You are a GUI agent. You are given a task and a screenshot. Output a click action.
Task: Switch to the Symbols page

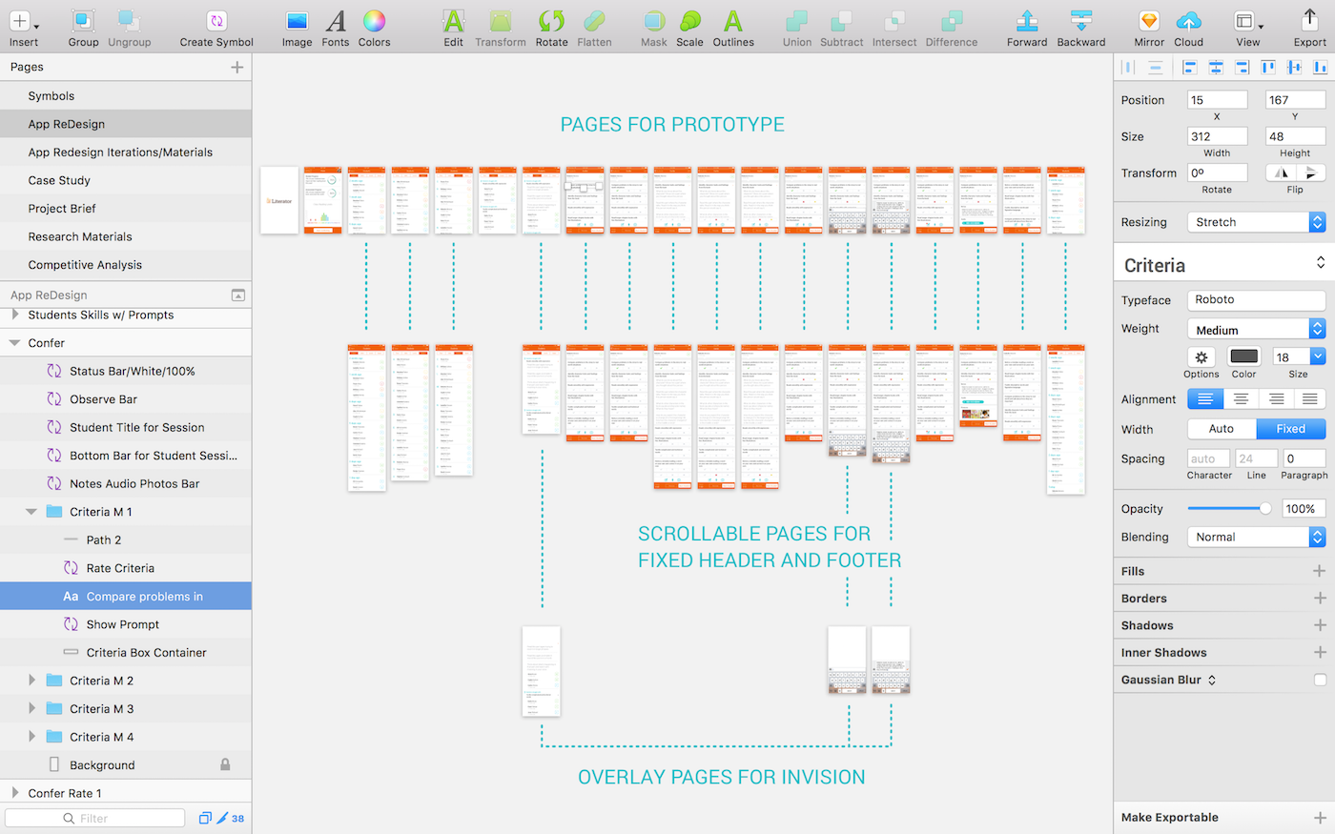(x=126, y=96)
